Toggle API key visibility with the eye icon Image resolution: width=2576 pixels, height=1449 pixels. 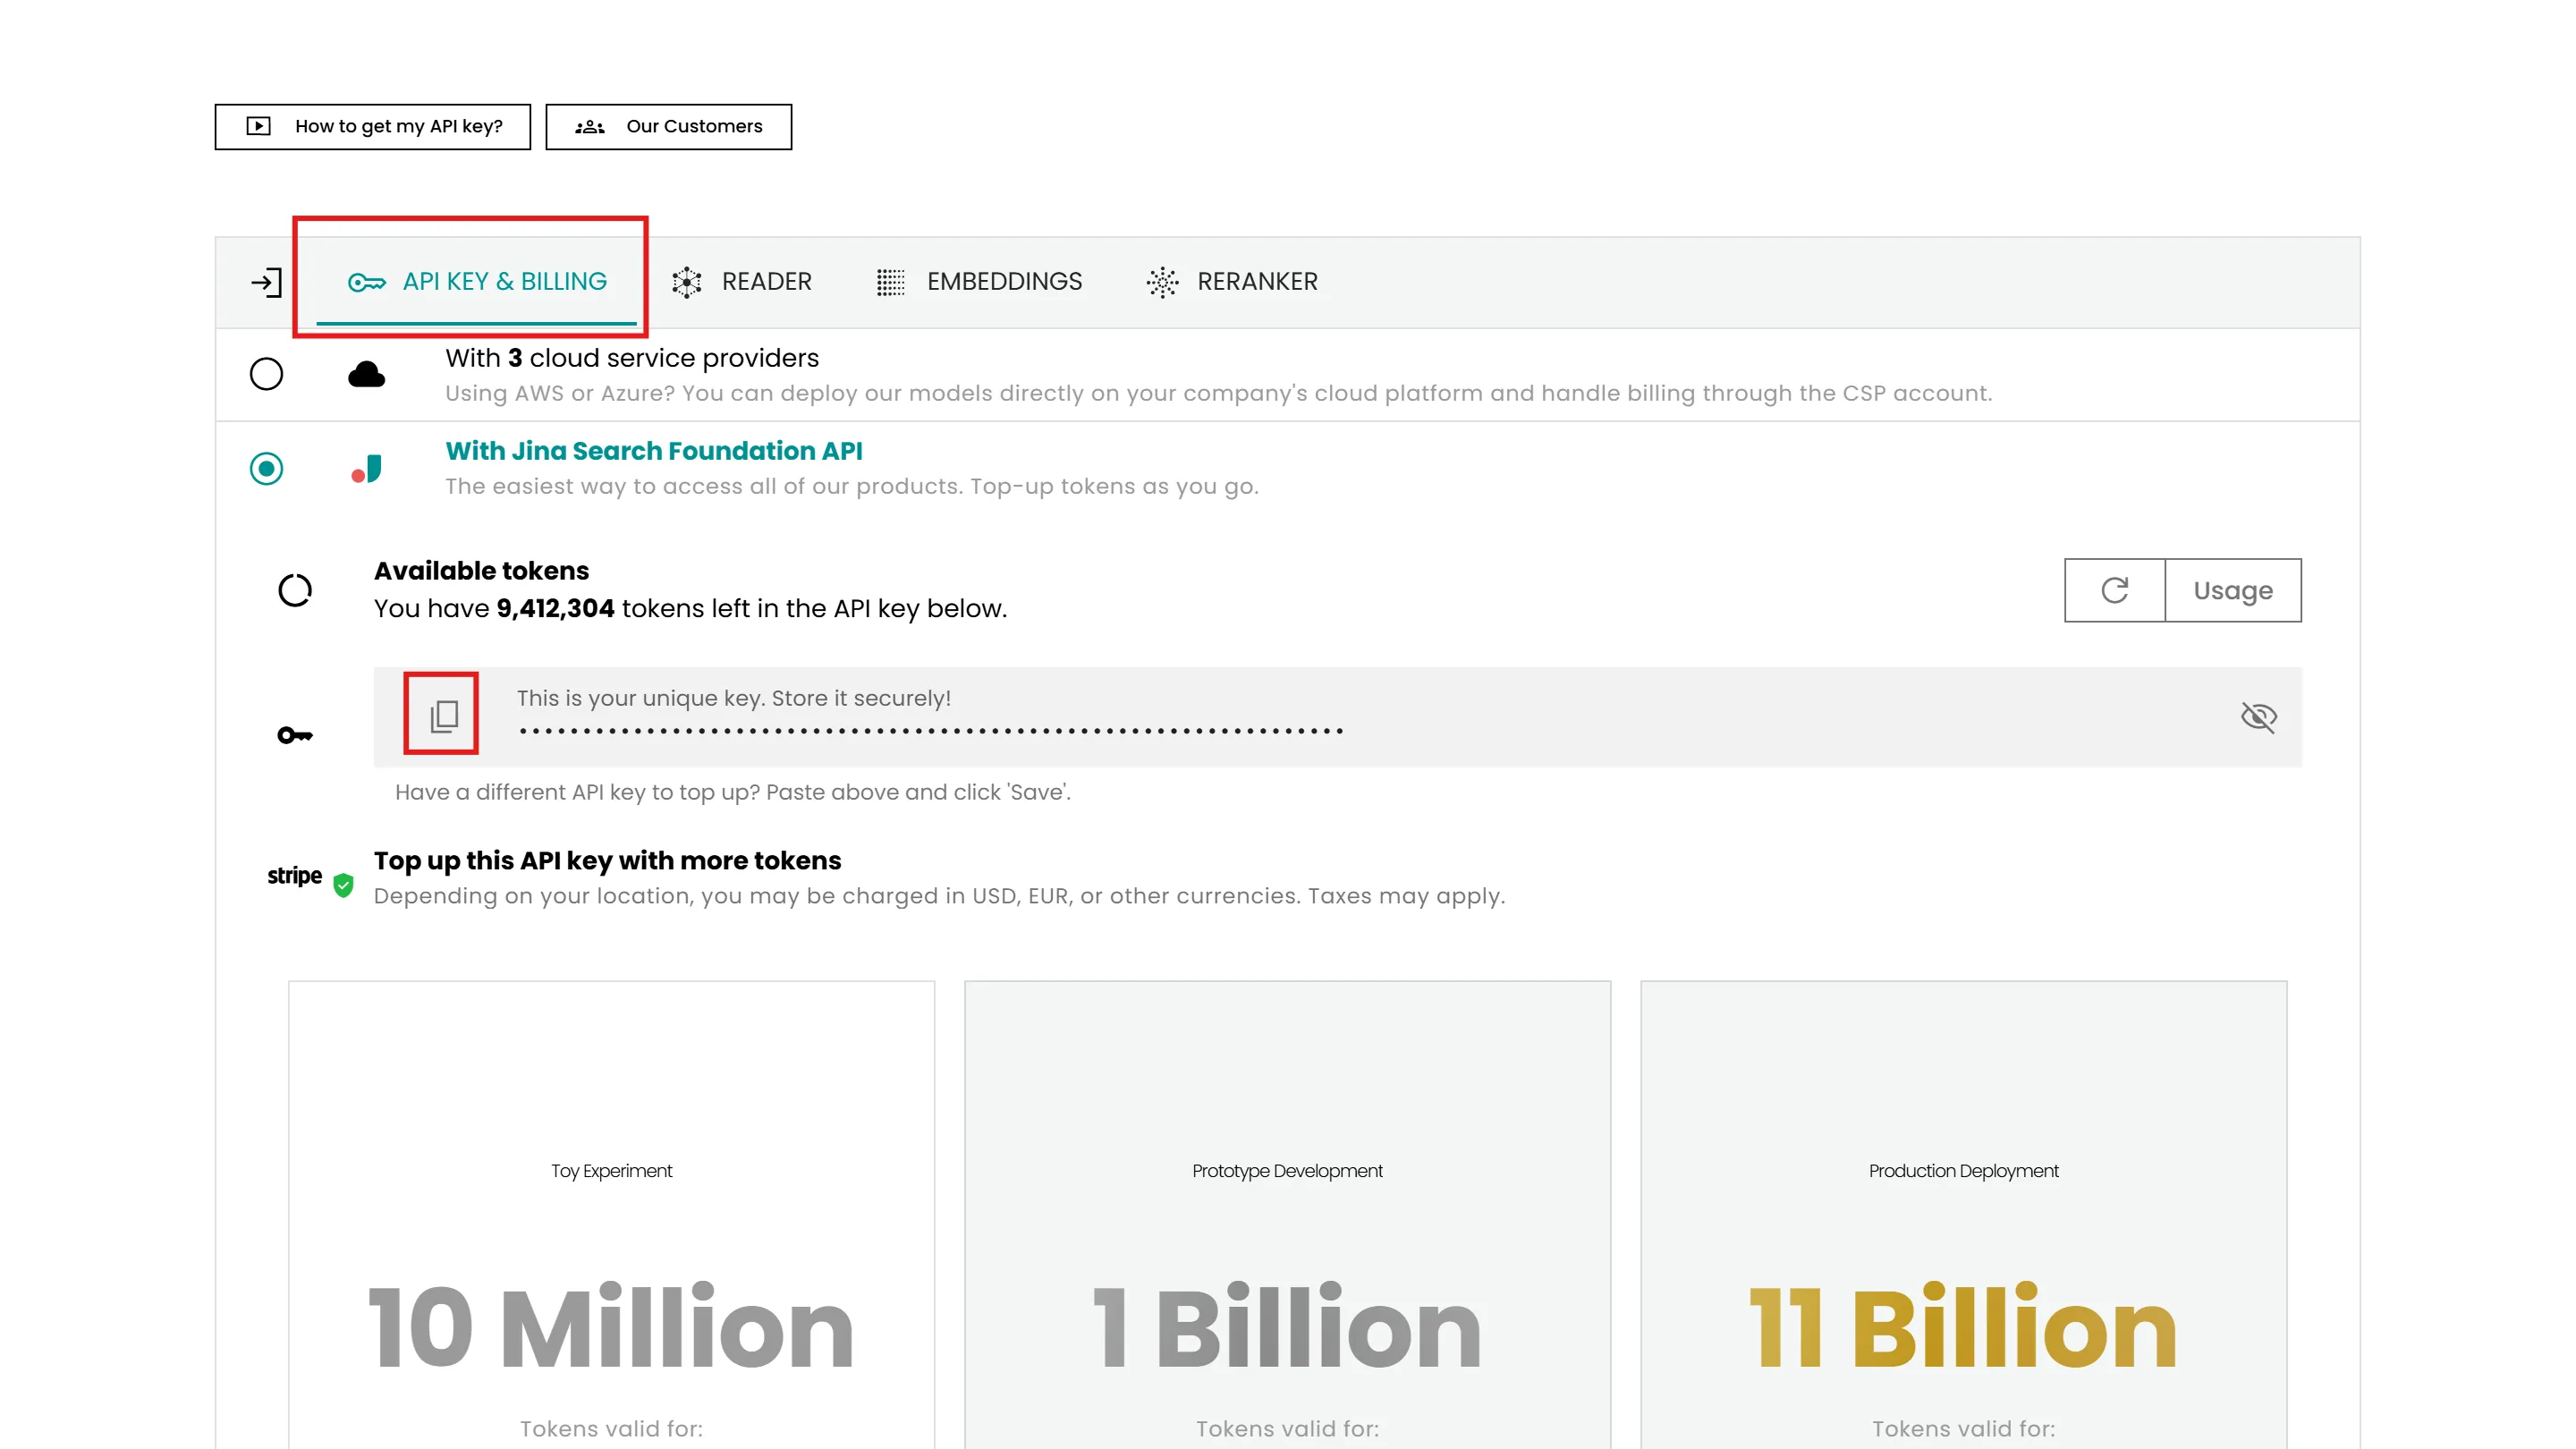pos(2258,717)
